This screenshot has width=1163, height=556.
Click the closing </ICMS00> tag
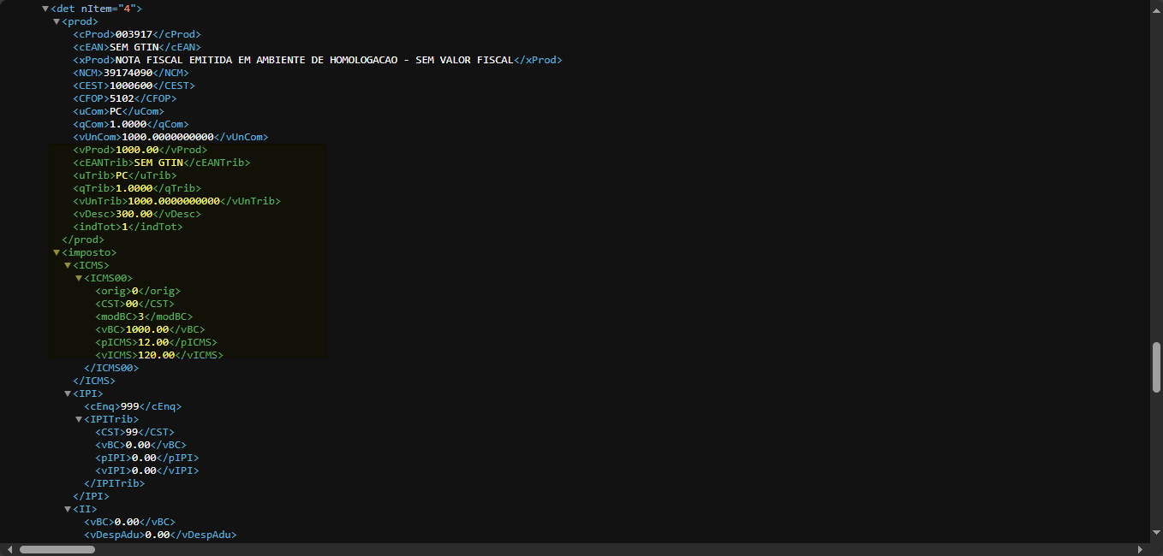pos(111,368)
